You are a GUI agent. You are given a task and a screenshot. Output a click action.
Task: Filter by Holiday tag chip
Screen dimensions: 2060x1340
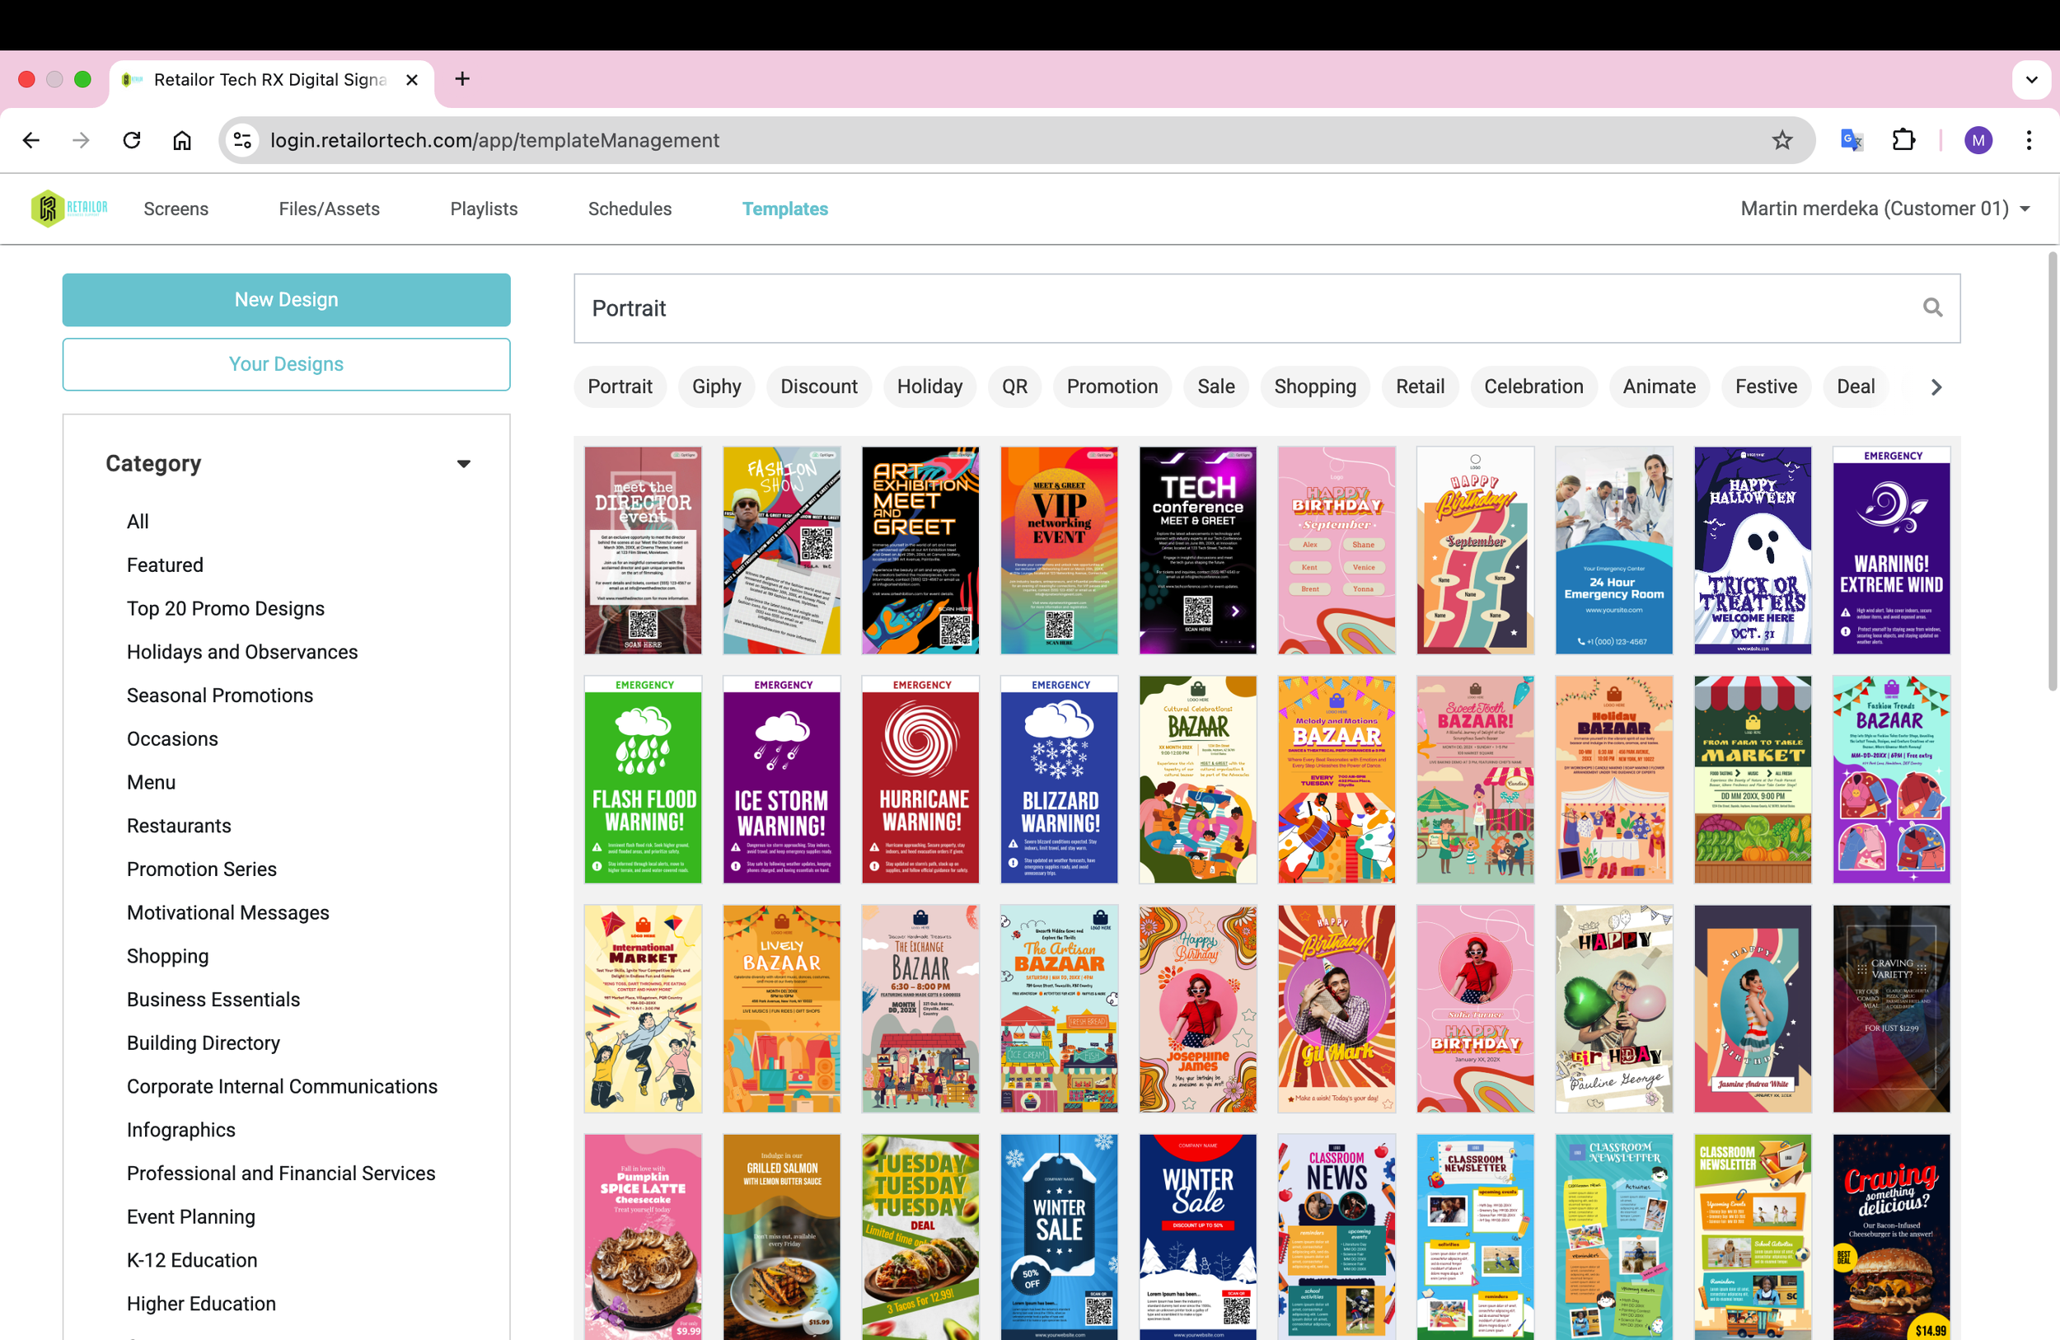pos(929,387)
